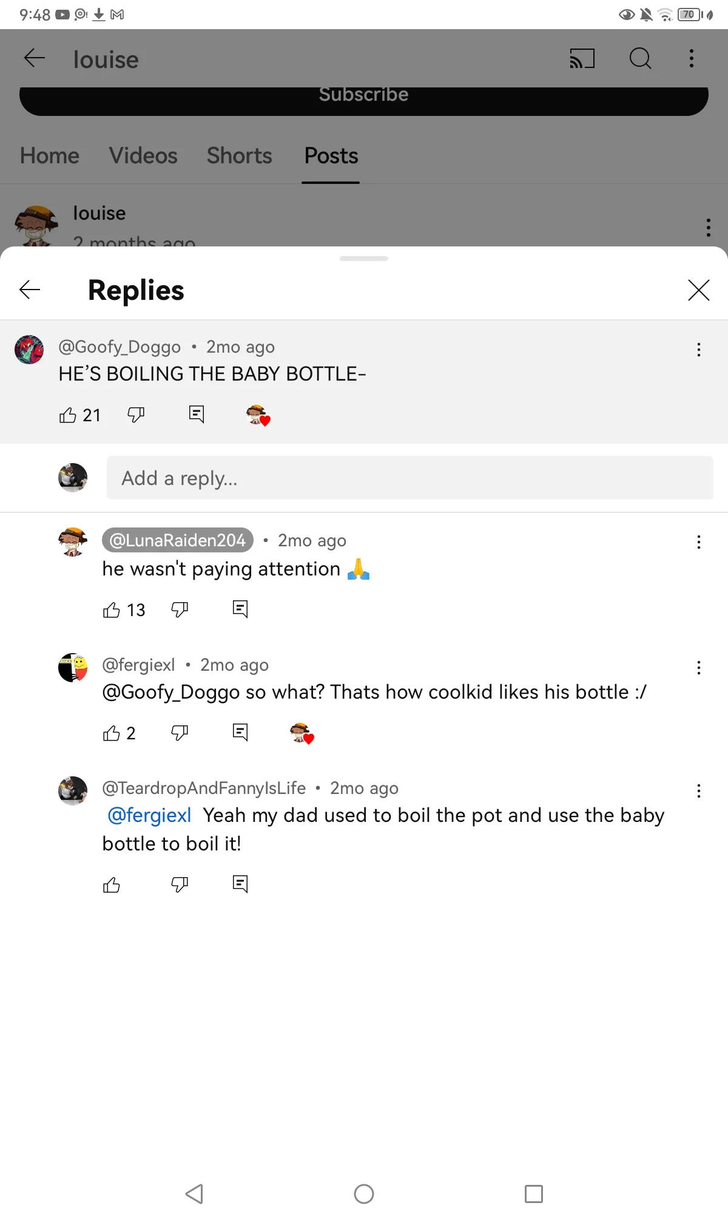
Task: Close the Replies panel
Action: click(x=698, y=290)
